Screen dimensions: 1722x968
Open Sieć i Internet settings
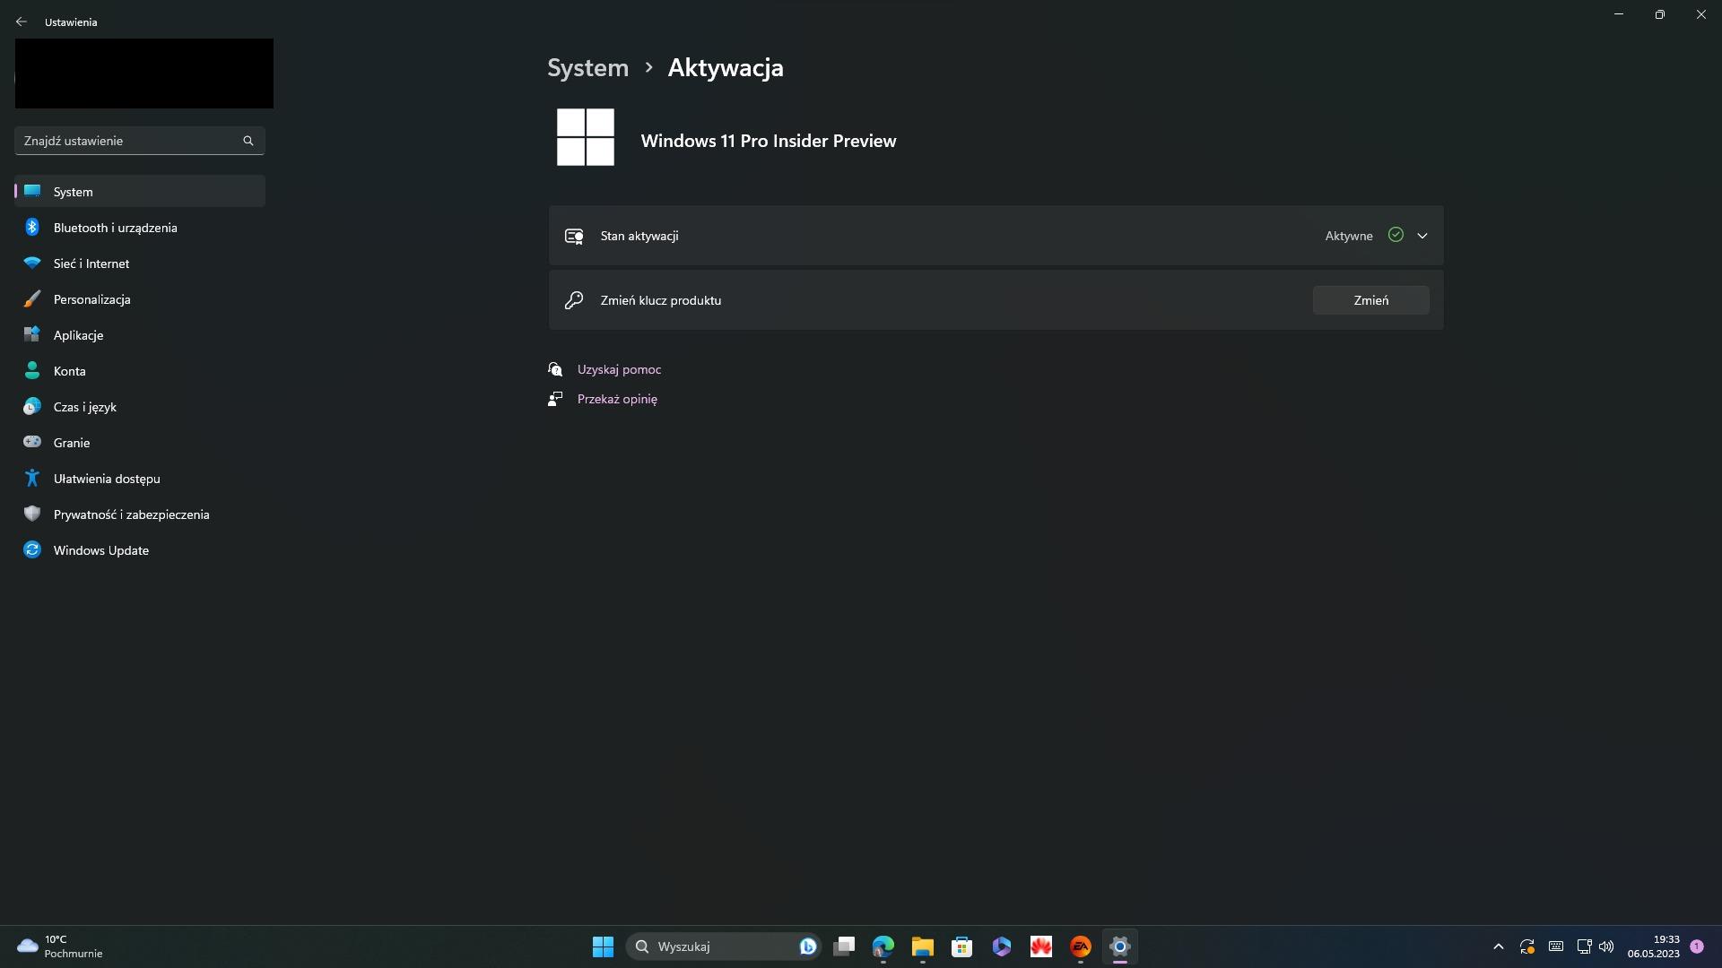coord(140,264)
